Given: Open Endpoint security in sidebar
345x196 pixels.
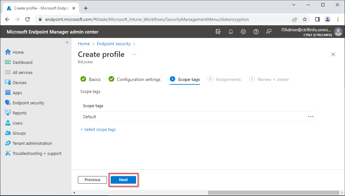Looking at the screenshot, I should [x=28, y=103].
